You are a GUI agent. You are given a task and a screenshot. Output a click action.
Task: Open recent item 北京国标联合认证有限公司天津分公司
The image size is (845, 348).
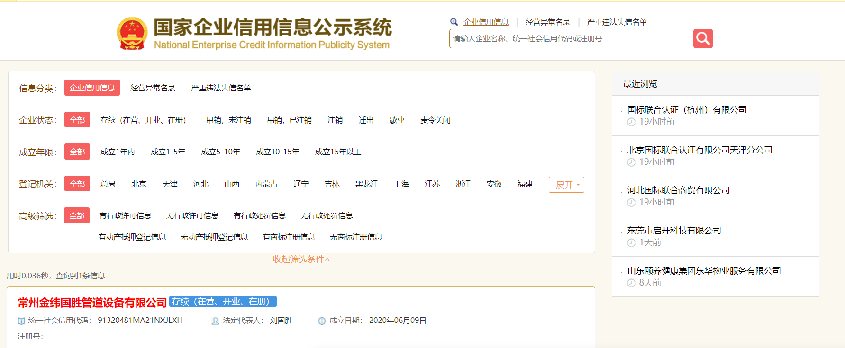(x=700, y=150)
